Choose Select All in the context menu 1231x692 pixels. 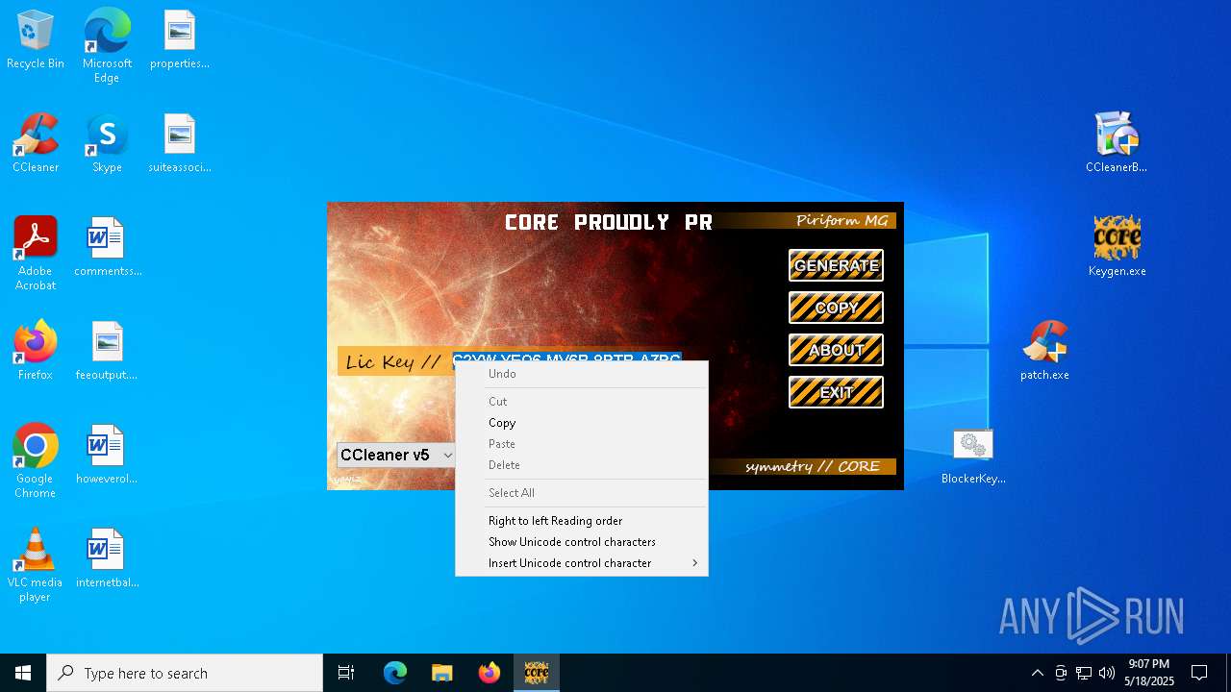[582, 493]
